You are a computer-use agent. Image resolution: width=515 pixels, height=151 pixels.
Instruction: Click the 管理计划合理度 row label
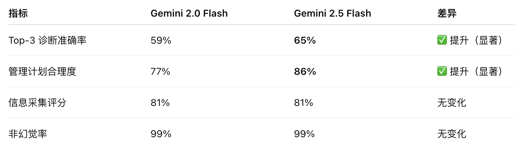point(42,72)
